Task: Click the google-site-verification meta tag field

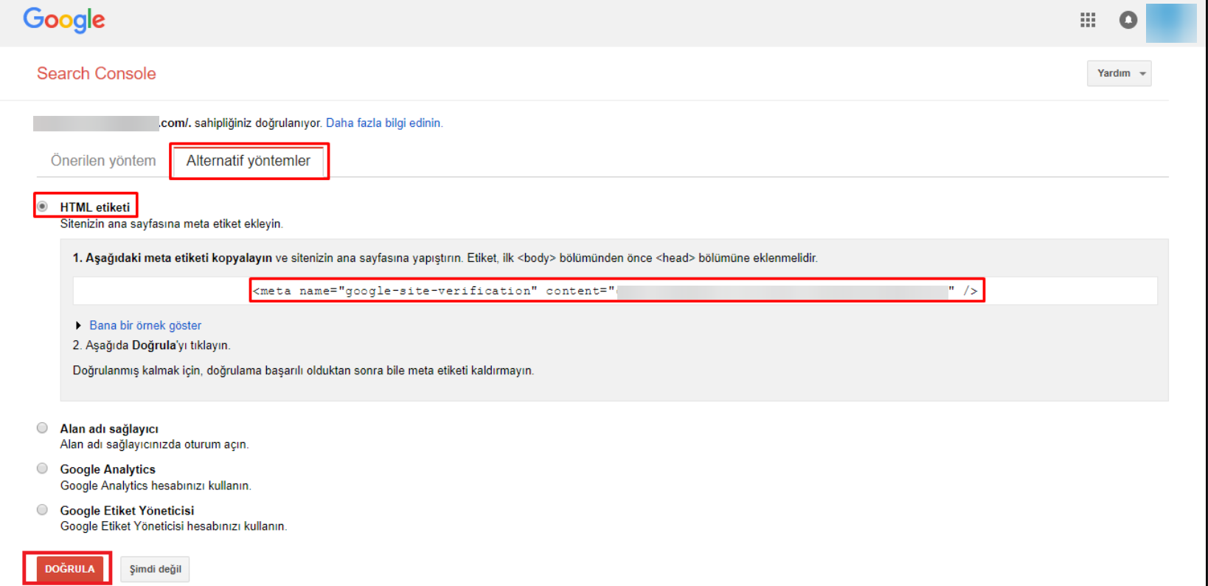Action: [x=615, y=291]
